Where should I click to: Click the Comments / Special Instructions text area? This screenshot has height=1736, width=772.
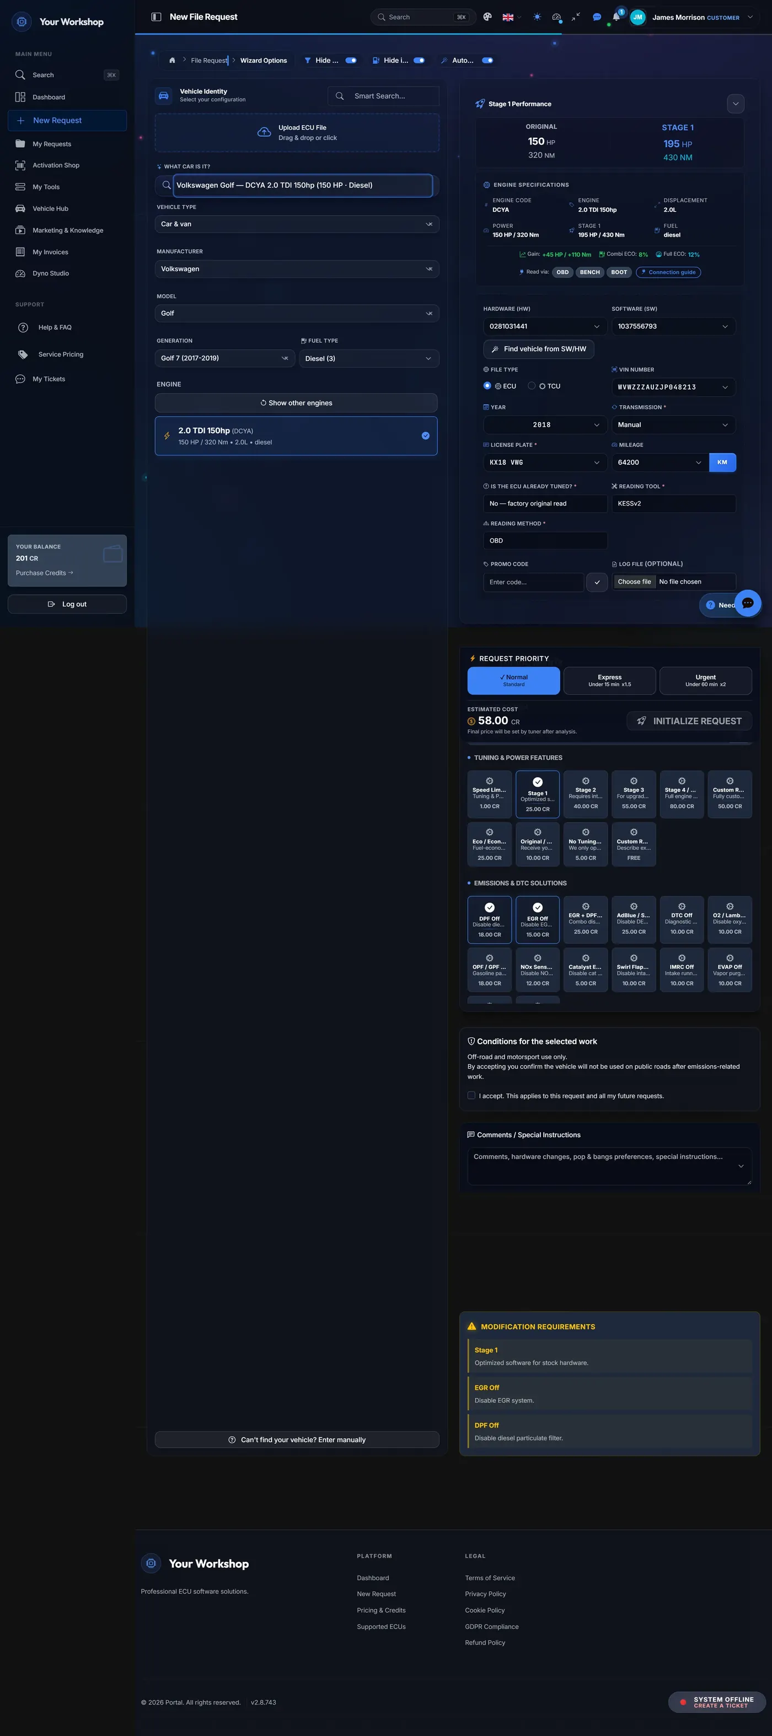click(609, 1166)
